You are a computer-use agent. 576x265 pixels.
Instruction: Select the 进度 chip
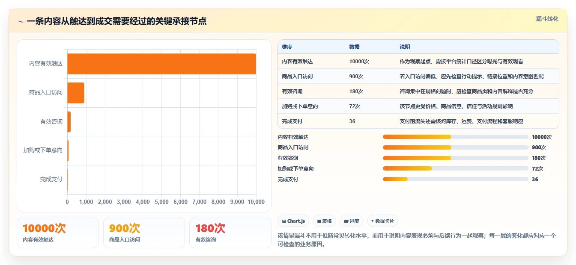tap(351, 221)
